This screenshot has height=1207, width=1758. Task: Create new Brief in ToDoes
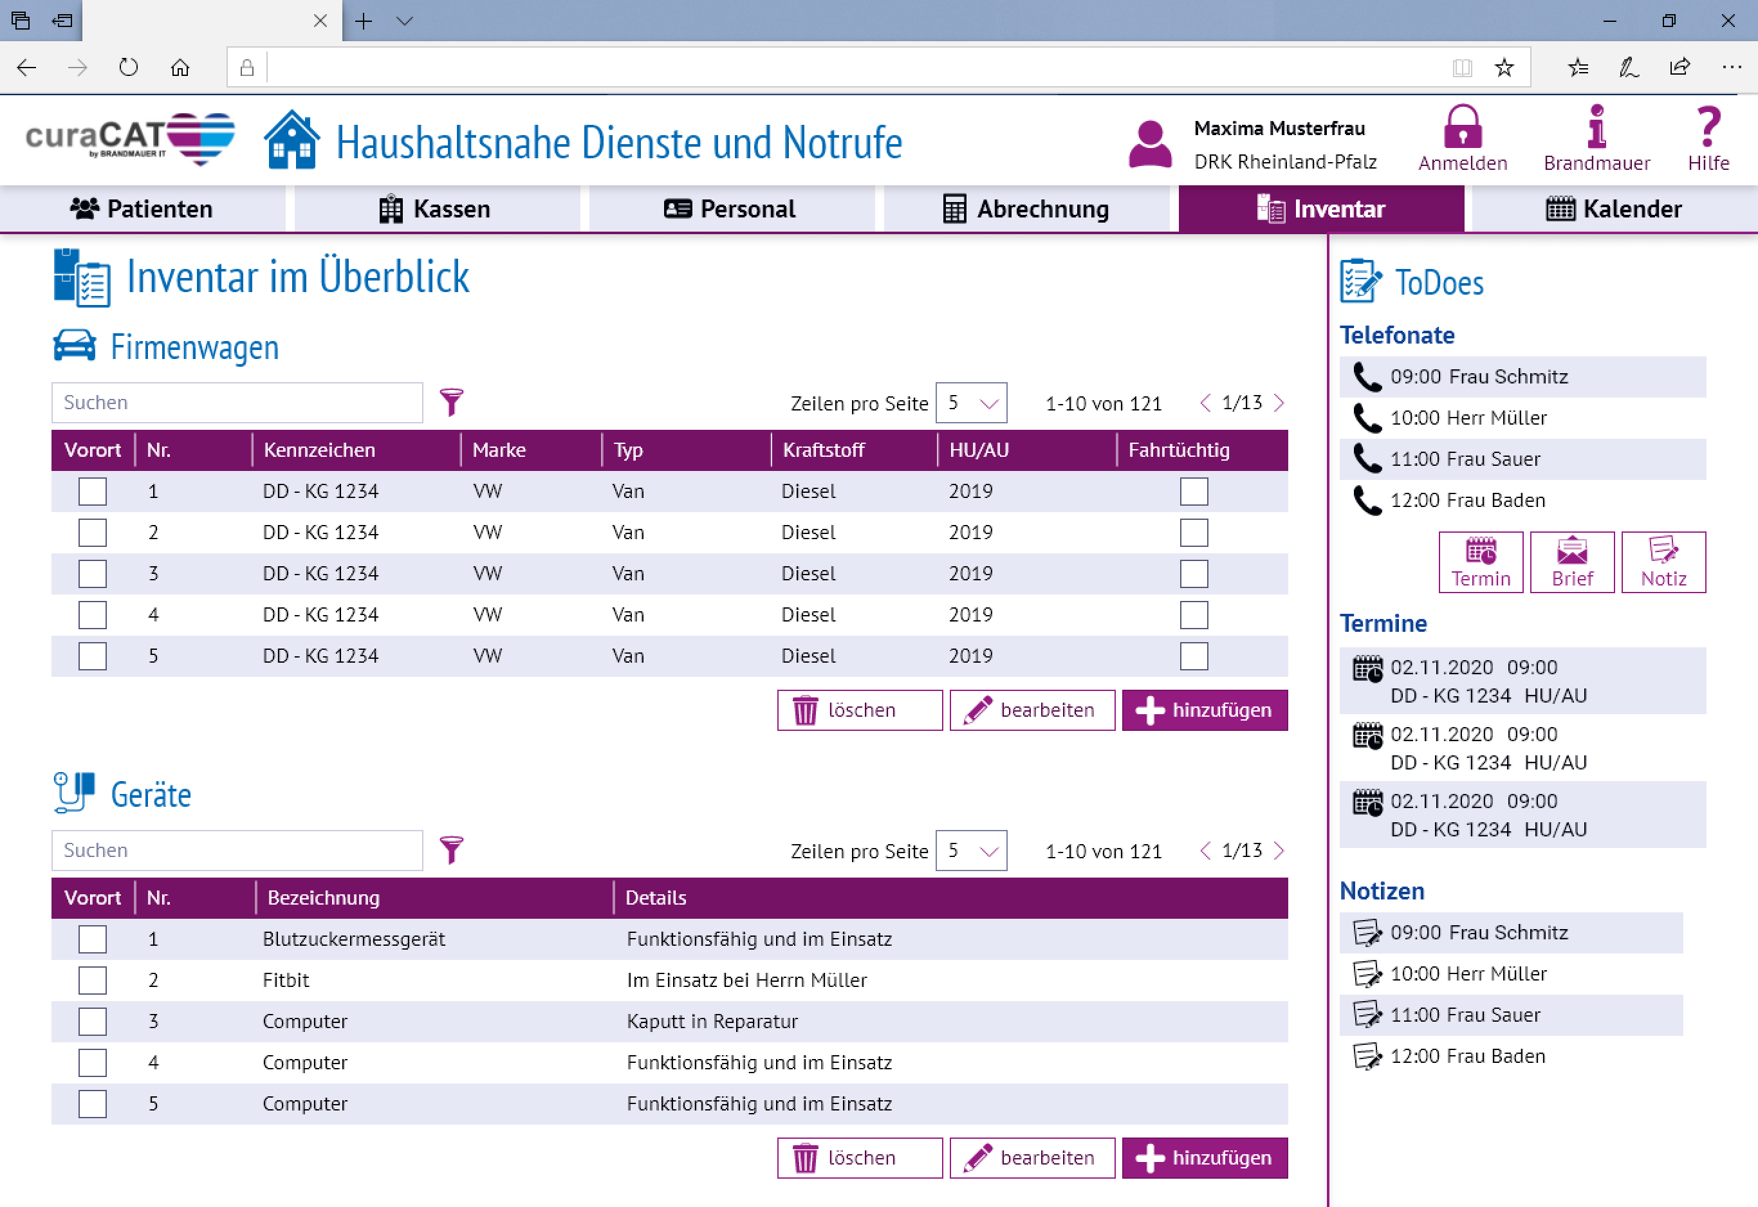click(x=1572, y=562)
